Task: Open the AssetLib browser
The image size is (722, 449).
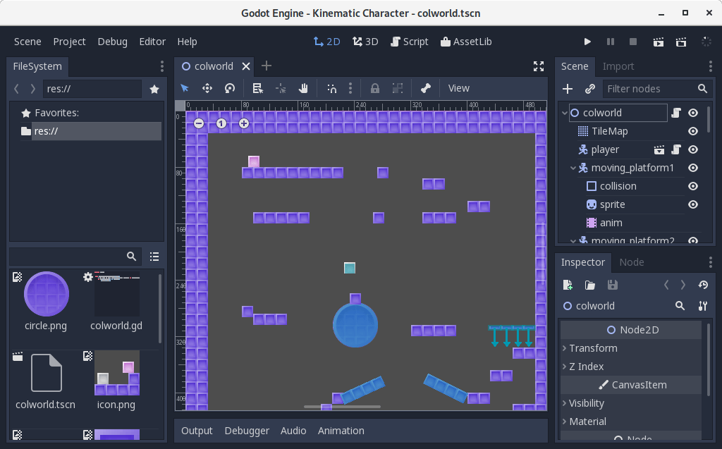Action: (x=466, y=42)
